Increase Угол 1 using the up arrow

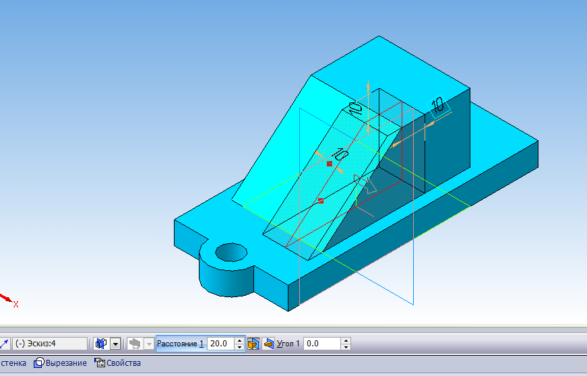click(x=346, y=340)
